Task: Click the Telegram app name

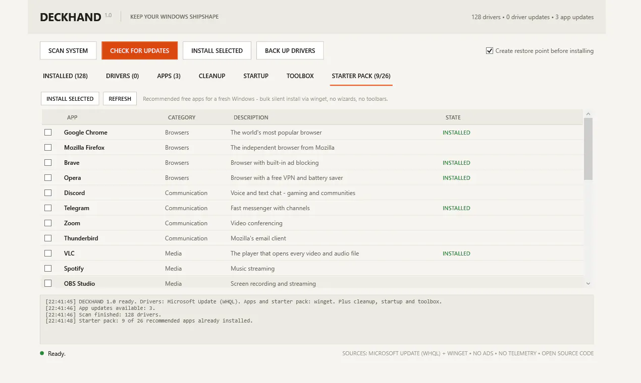Action: [77, 208]
